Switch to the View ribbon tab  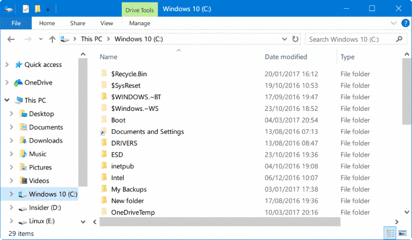(x=107, y=23)
